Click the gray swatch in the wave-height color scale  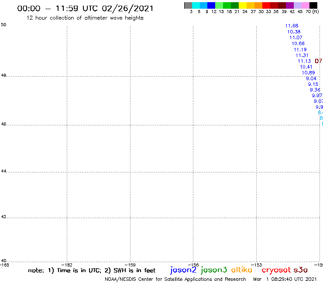pyautogui.click(x=188, y=5)
